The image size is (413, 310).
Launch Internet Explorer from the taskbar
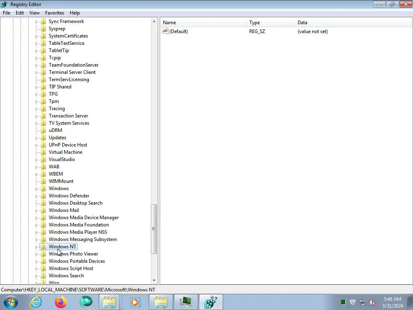(36, 302)
